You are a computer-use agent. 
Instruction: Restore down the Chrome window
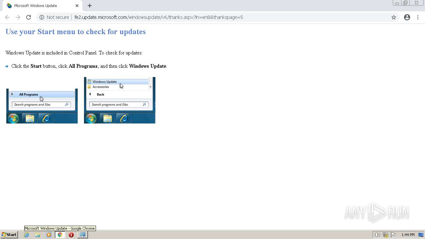405,3
